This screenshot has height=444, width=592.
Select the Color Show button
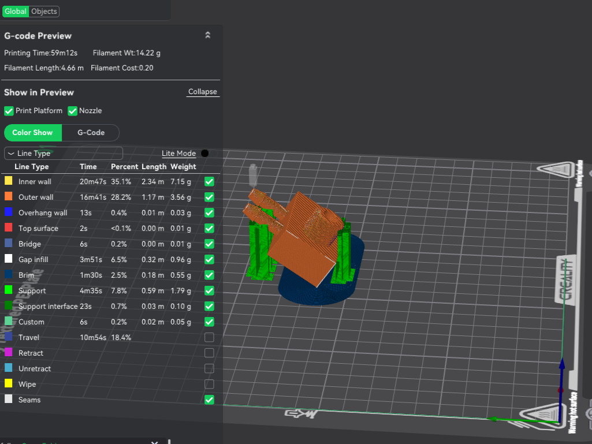(33, 133)
